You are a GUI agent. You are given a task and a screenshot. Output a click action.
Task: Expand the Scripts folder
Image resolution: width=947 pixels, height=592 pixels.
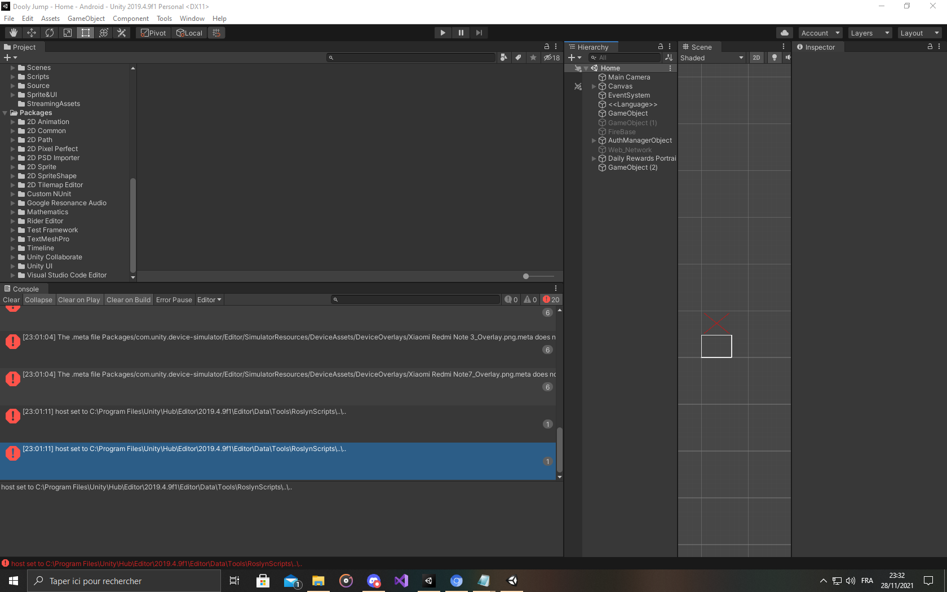12,77
